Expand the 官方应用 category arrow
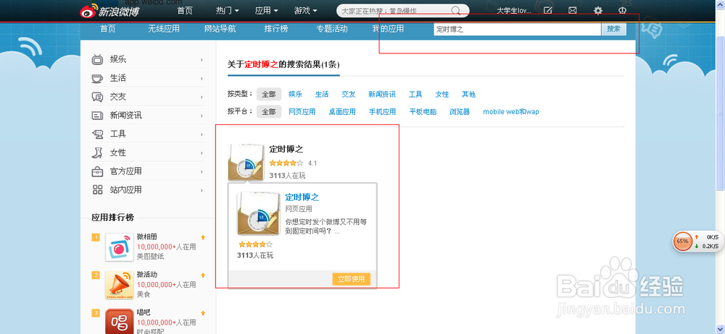 pos(202,171)
